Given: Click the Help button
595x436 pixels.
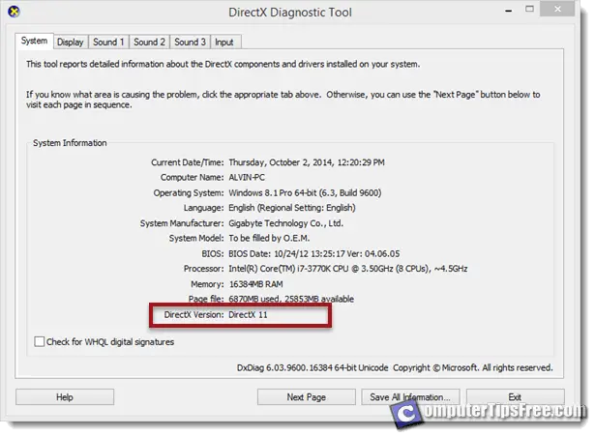Looking at the screenshot, I should pyautogui.click(x=65, y=397).
